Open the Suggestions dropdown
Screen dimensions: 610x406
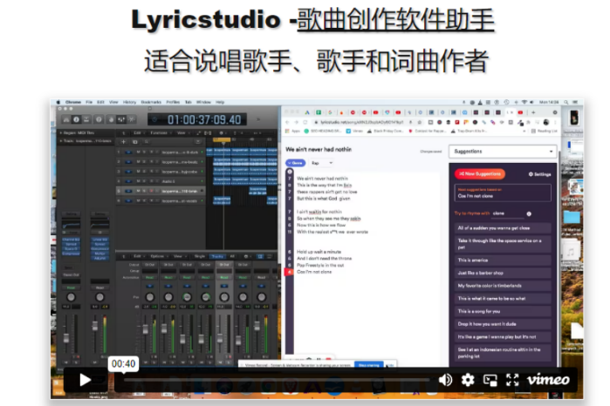(503, 151)
